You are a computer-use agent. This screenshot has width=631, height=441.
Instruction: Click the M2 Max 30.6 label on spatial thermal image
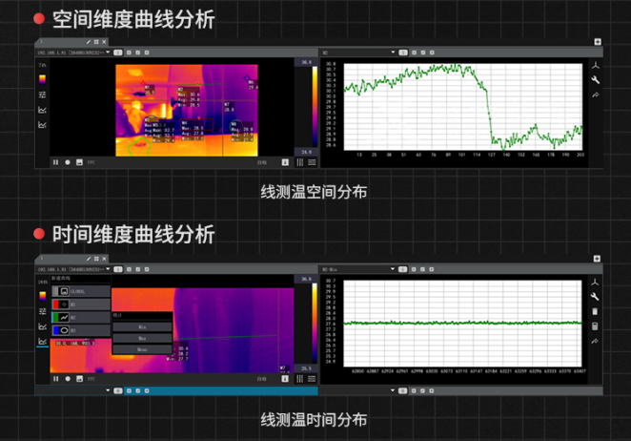[x=189, y=94]
